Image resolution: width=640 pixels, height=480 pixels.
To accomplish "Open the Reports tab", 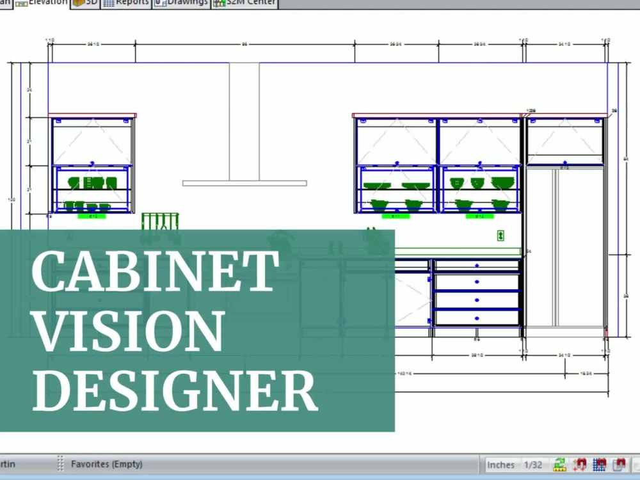I will [125, 3].
